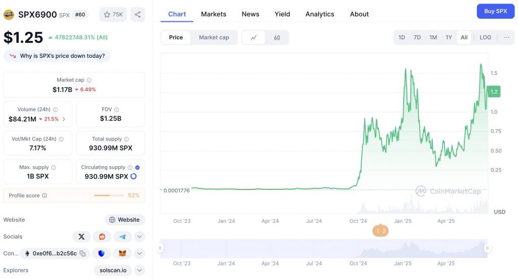Click the verified circulating supply badge

pyautogui.click(x=138, y=168)
